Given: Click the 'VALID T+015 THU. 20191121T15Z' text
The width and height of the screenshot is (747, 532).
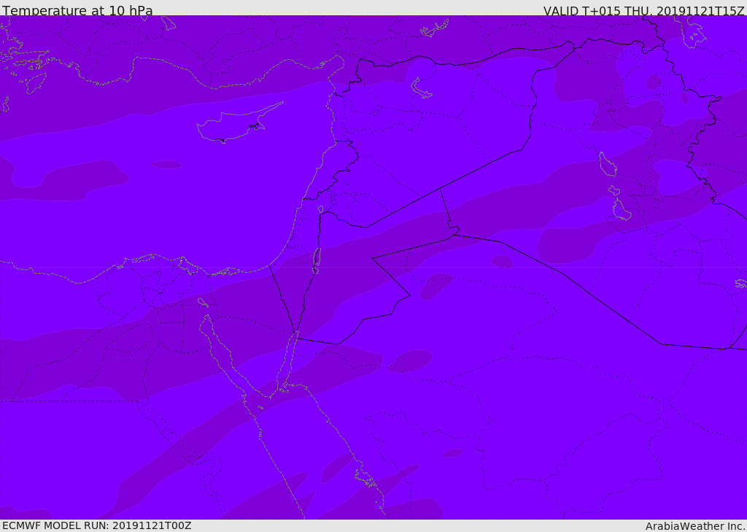Looking at the screenshot, I should [x=643, y=10].
